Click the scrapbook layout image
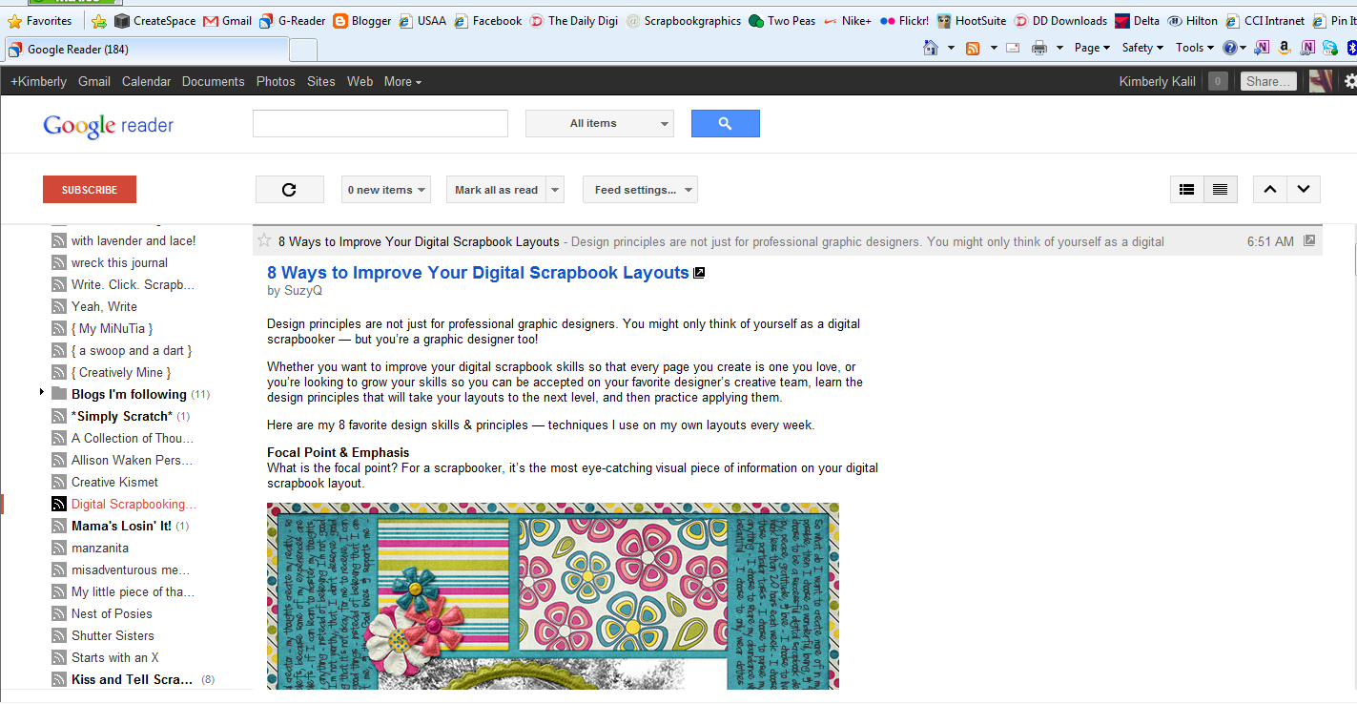This screenshot has height=704, width=1357. coord(553,596)
